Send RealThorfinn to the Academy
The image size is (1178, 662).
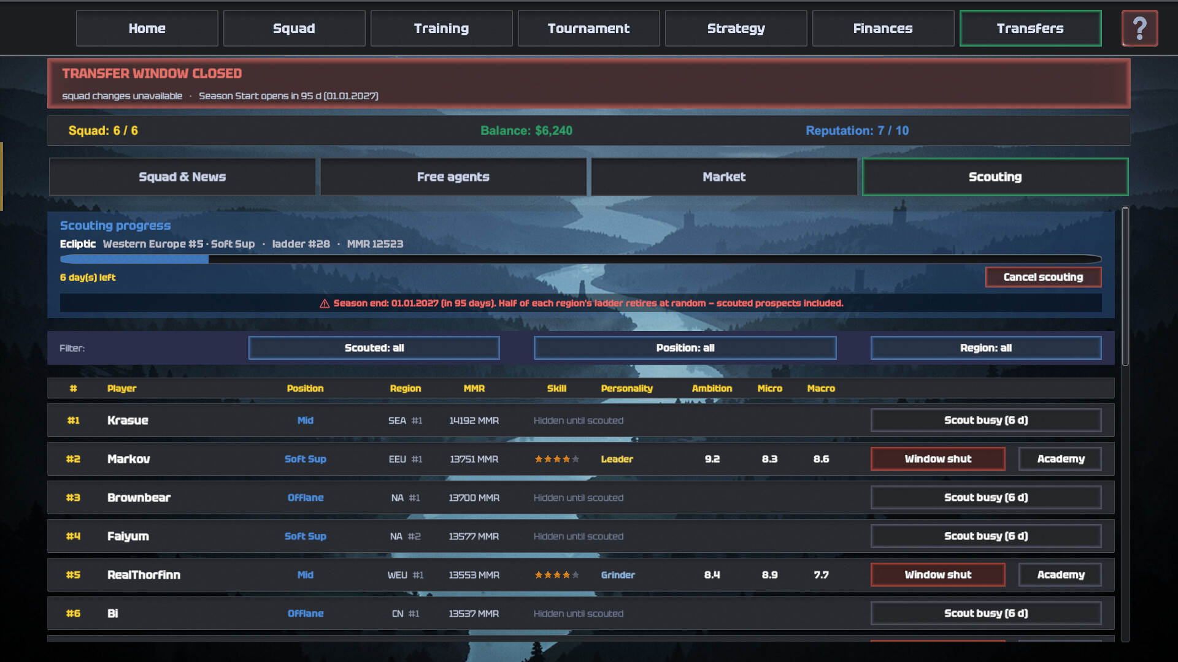pos(1061,575)
